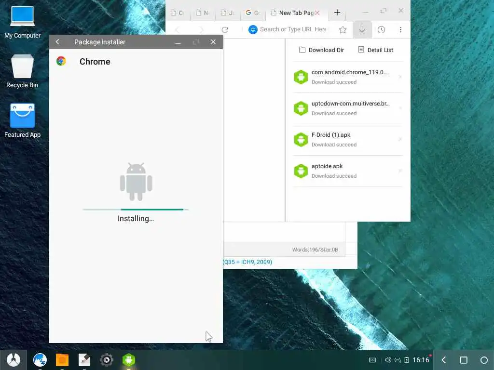Click the battery icon in system tray

point(407,360)
